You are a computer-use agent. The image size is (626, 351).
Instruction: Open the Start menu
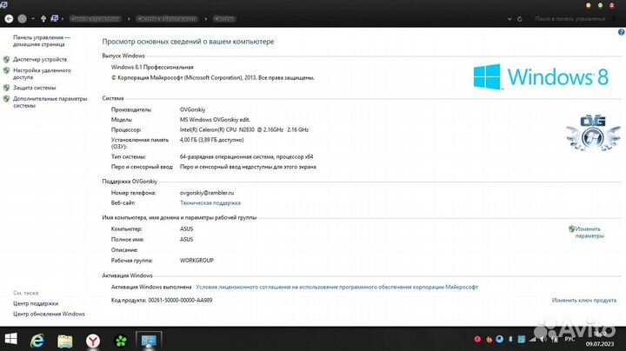(10, 340)
